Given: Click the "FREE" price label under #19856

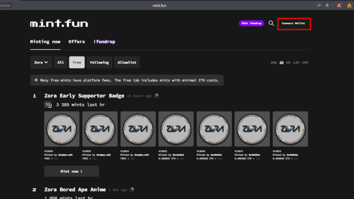Looking at the screenshot, I should [47, 159].
